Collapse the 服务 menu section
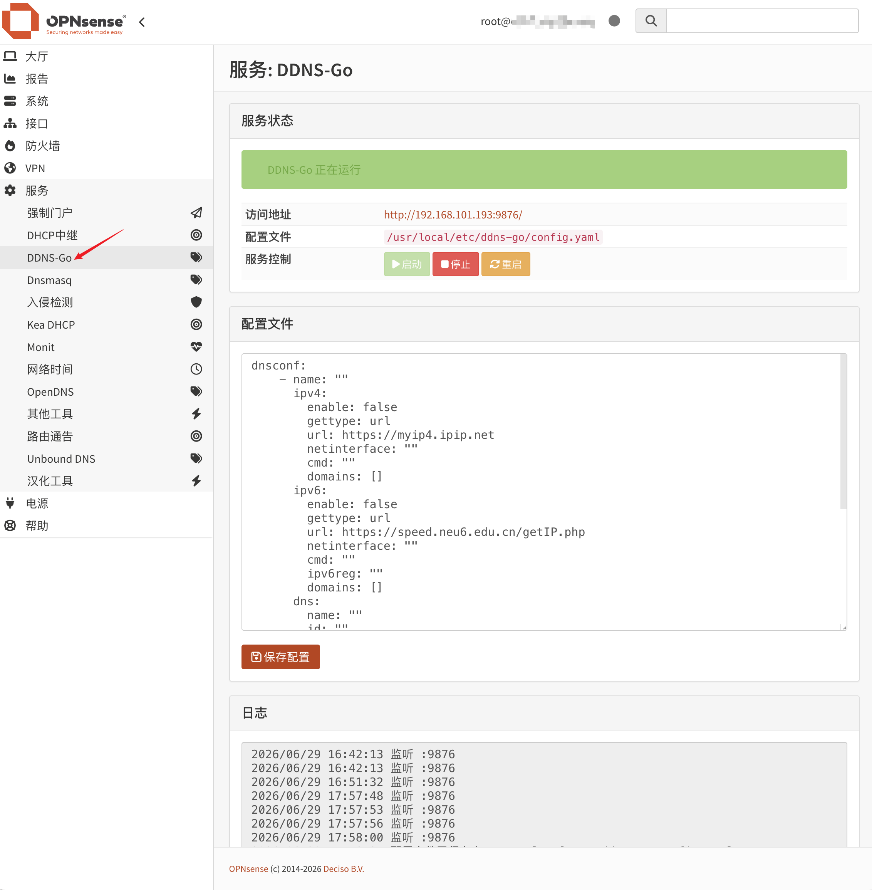The height and width of the screenshot is (890, 872). tap(106, 191)
